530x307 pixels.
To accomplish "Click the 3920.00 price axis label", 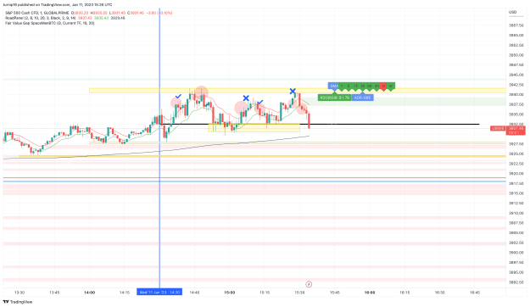I will [x=516, y=174].
